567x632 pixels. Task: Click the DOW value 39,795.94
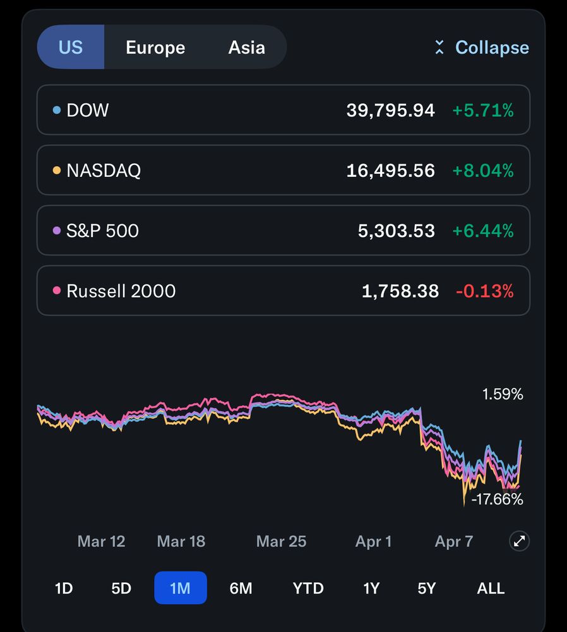[391, 110]
